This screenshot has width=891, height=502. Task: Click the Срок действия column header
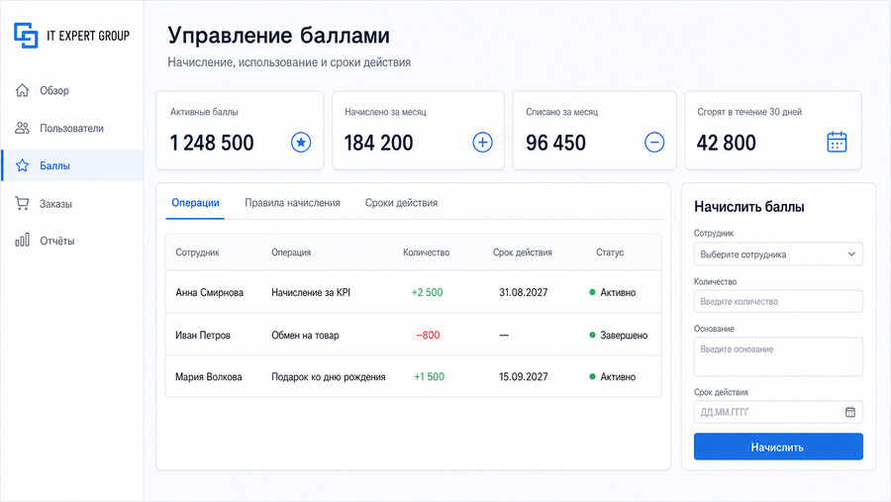522,251
